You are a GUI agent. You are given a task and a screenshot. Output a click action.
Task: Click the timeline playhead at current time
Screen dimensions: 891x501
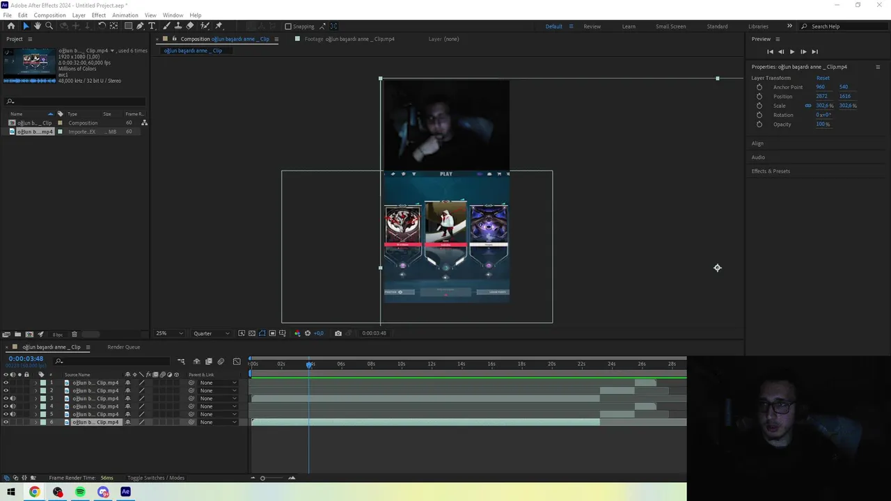(x=309, y=364)
